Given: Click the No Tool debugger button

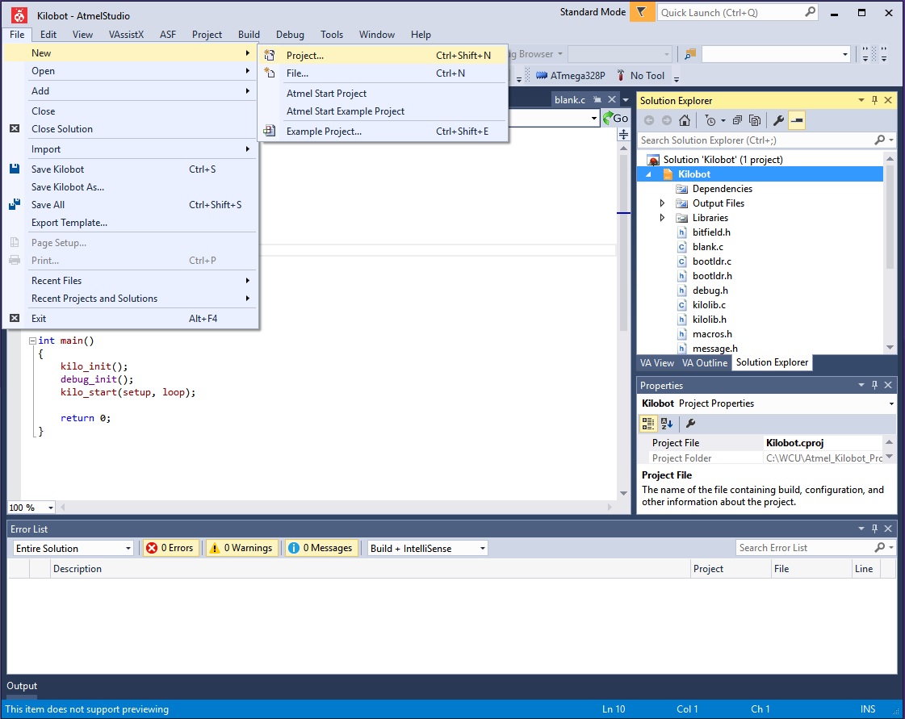Looking at the screenshot, I should pyautogui.click(x=641, y=76).
